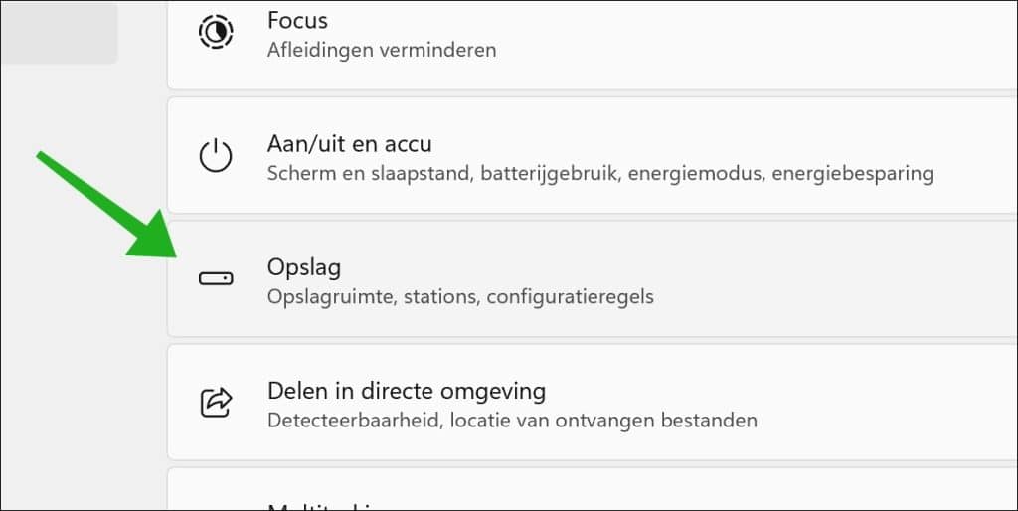
Task: Click 'Opslagruimte, stations, configuratieregels' description
Action: click(x=460, y=296)
